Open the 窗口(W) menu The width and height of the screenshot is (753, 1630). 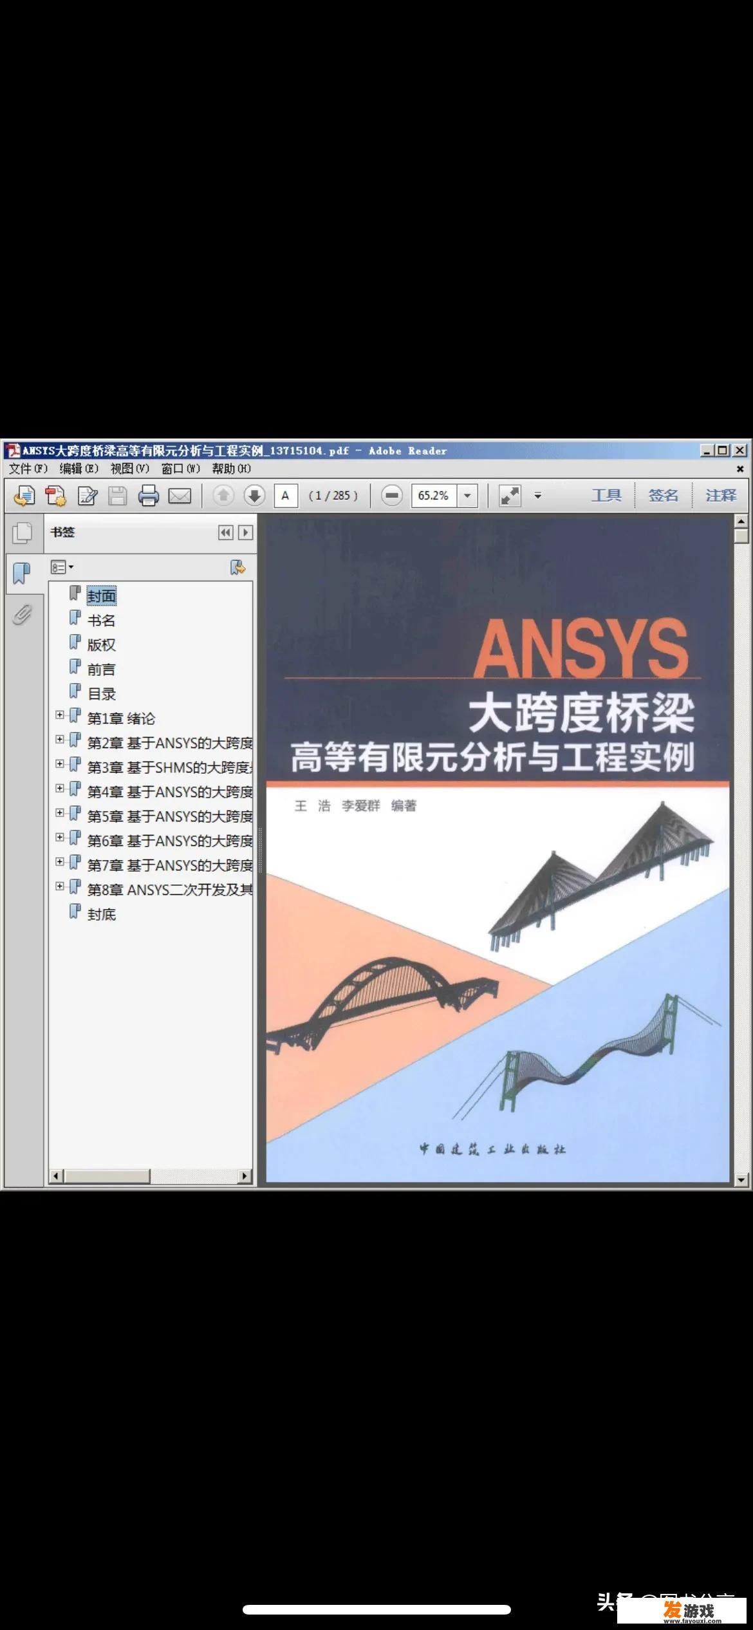[180, 469]
